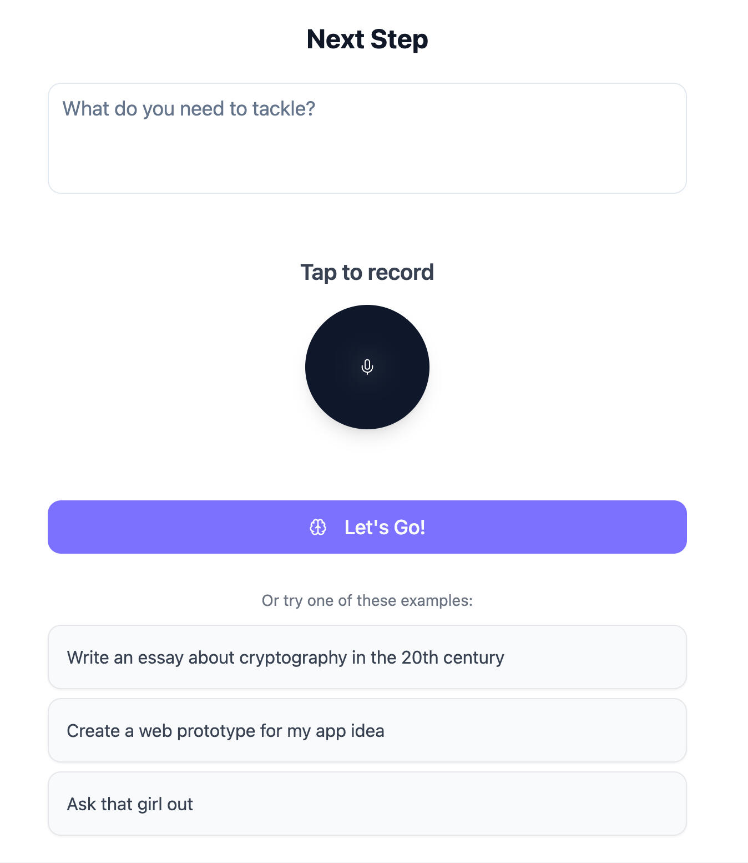This screenshot has height=863, width=748.
Task: Pick the "Ask that girl out" example
Action: 367,804
